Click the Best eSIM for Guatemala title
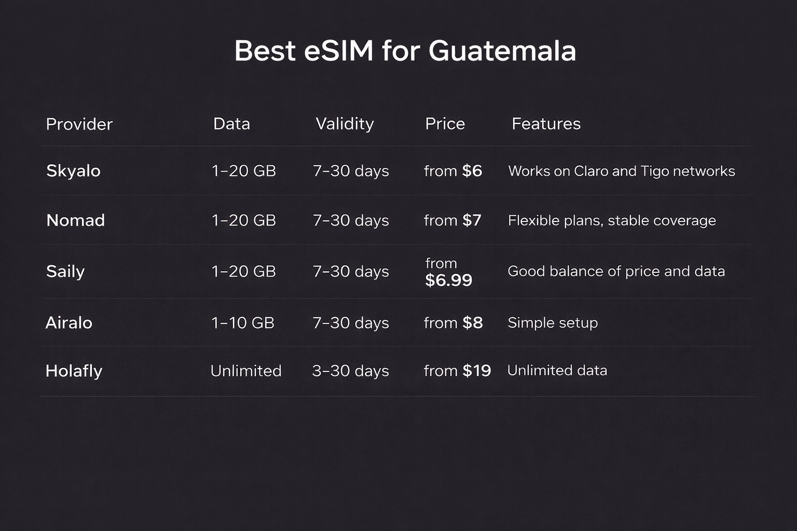 point(405,51)
